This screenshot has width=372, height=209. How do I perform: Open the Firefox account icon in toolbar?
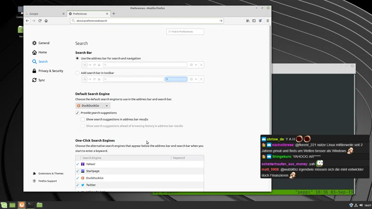pos(260,21)
